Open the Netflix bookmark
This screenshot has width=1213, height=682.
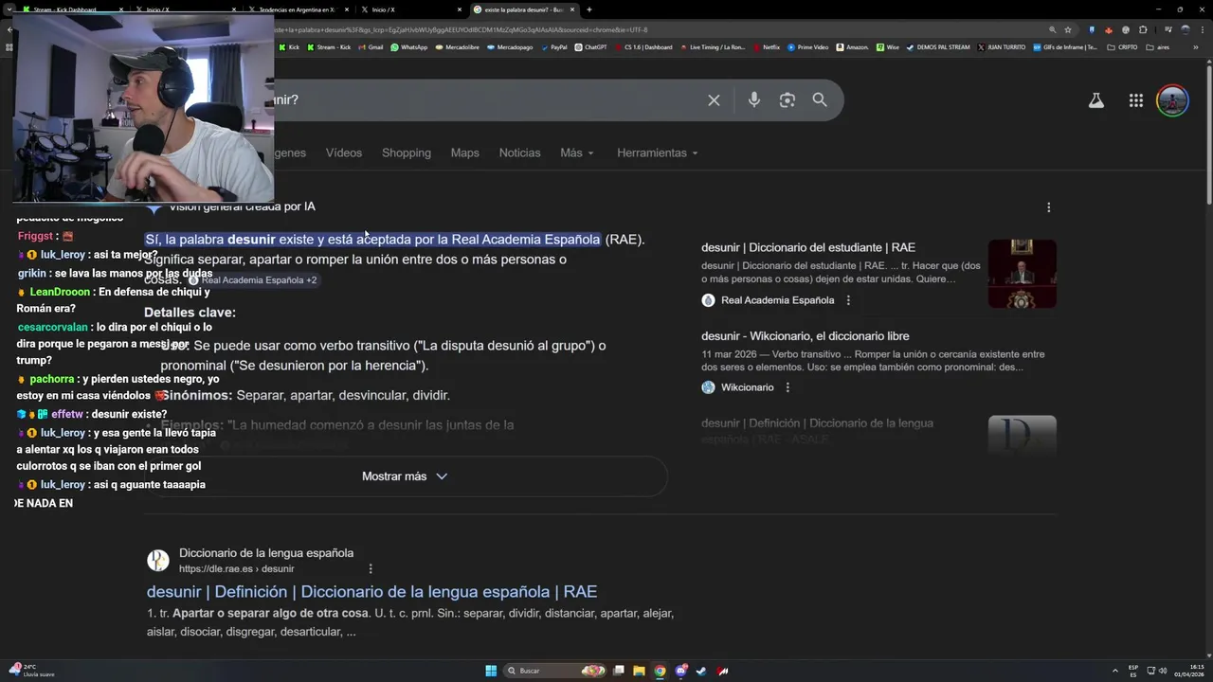767,46
